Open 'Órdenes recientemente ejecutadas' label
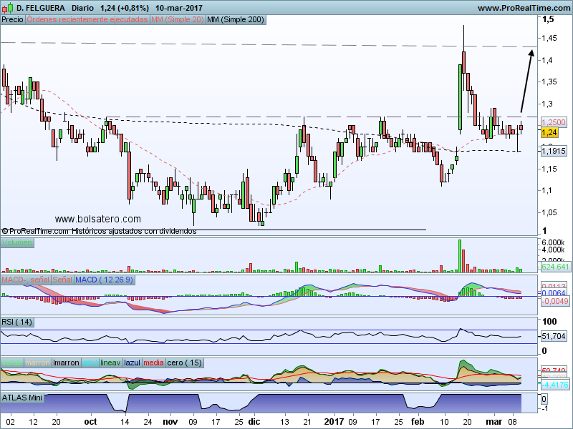573x429 pixels. tap(87, 20)
